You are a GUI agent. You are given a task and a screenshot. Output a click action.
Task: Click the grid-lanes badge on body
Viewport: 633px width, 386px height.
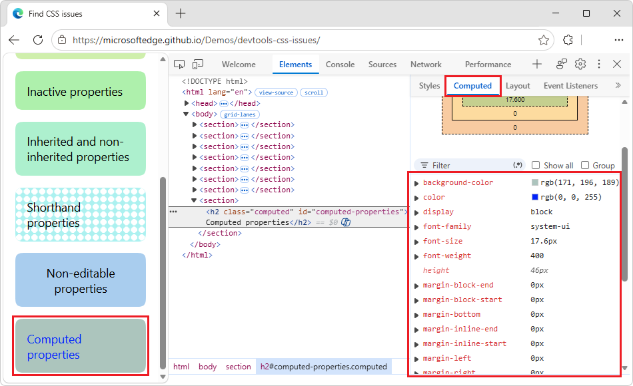pos(240,114)
